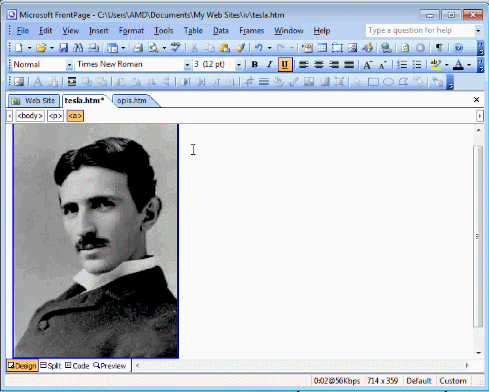Expand the Font Size dropdown
The height and width of the screenshot is (392, 489).
coord(238,65)
